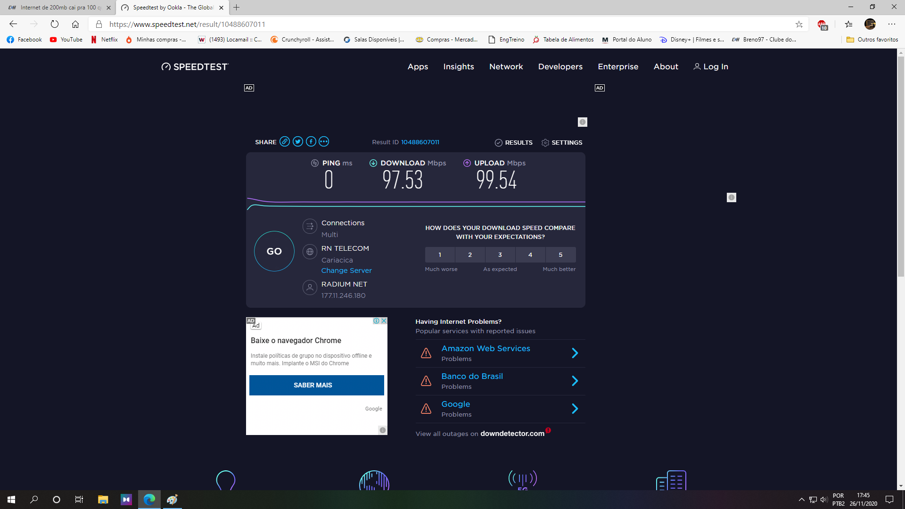Image resolution: width=905 pixels, height=509 pixels.
Task: Open the About menu item
Action: (666, 66)
